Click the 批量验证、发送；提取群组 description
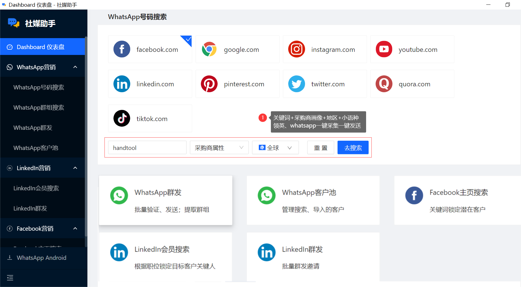Image resolution: width=521 pixels, height=287 pixels. (172, 210)
